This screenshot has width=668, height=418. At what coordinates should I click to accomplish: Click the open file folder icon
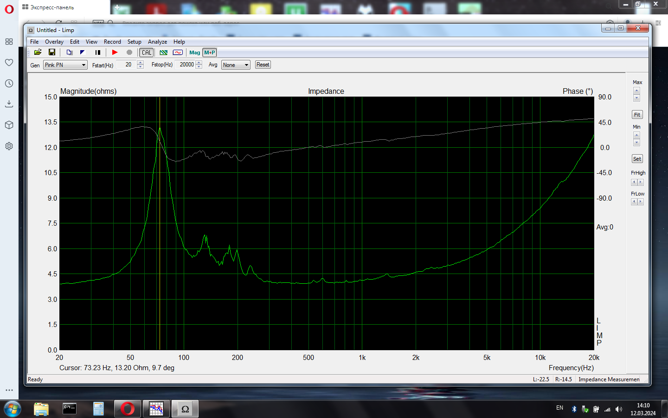[38, 52]
